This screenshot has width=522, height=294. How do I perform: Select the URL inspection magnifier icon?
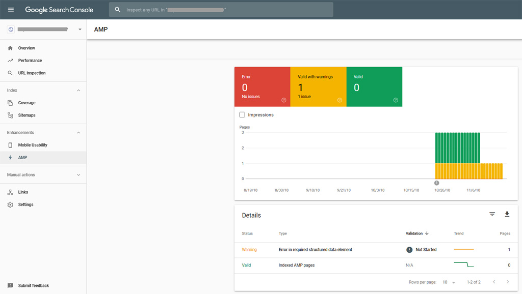(10, 72)
